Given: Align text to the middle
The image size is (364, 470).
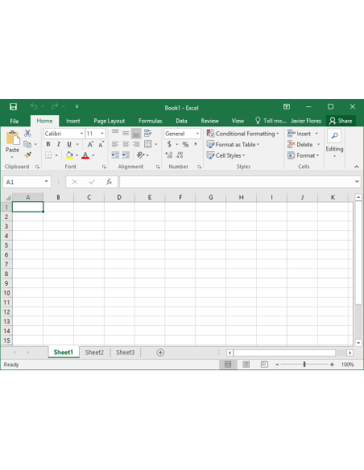Looking at the screenshot, I should coord(126,133).
